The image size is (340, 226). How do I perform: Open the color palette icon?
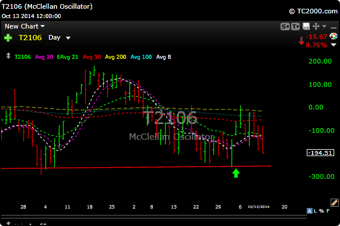pos(334,36)
